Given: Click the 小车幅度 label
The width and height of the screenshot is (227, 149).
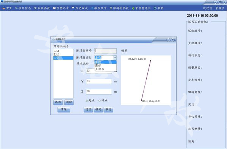Looking at the screenshot, I should click(195, 80).
